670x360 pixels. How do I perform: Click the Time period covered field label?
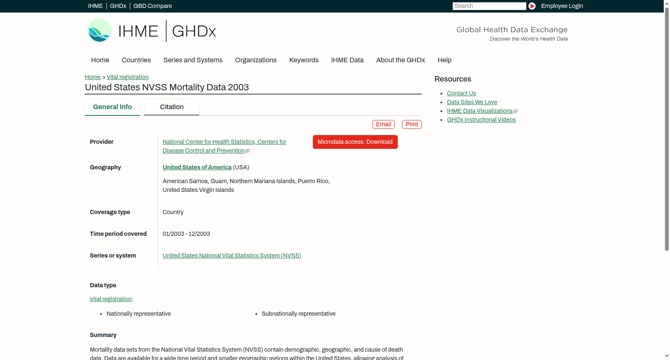(119, 234)
